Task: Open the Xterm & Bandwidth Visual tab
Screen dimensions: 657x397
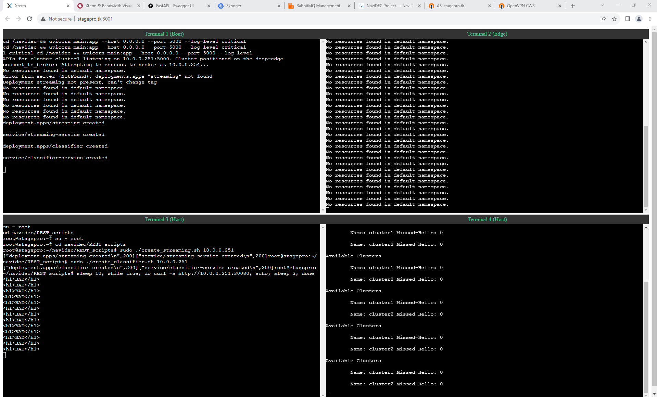Action: 108,6
